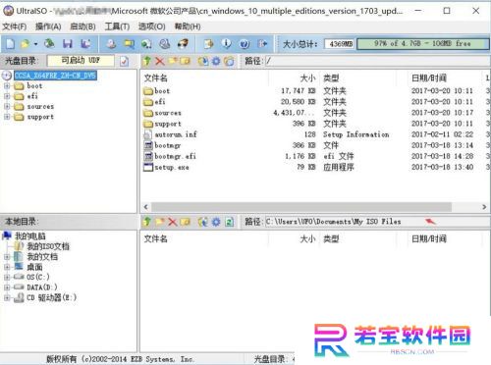This screenshot has height=365, width=491.
Task: Click the Save floppy-disk toolbar icon
Action: 68,43
